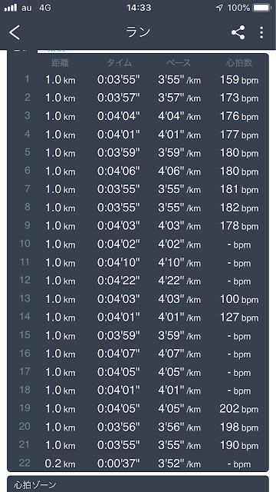Select lap 6 time 0:04'06"
Screen dimensions: 276x492
click(x=119, y=171)
